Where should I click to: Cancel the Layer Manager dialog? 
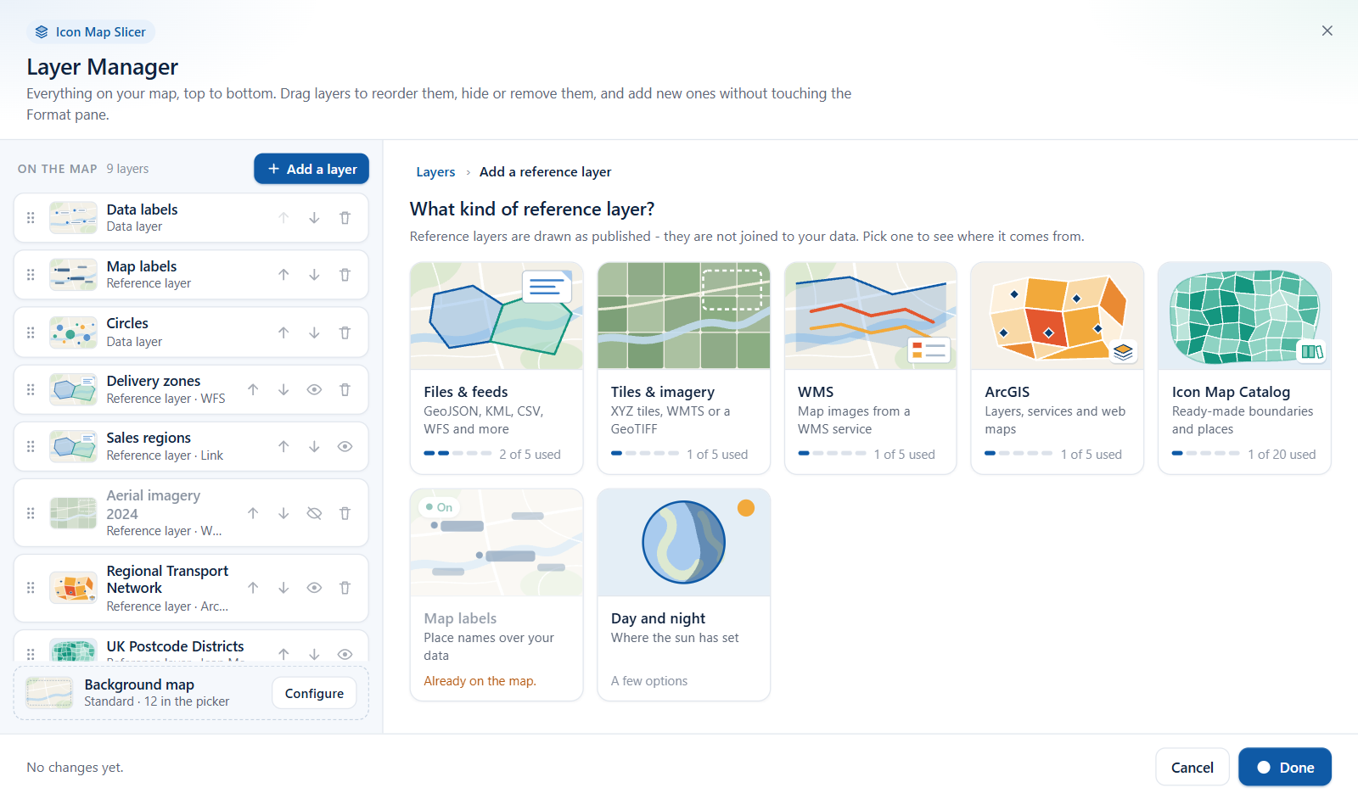(1192, 767)
